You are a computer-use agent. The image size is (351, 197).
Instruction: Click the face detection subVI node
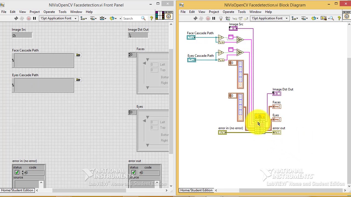coord(260,123)
